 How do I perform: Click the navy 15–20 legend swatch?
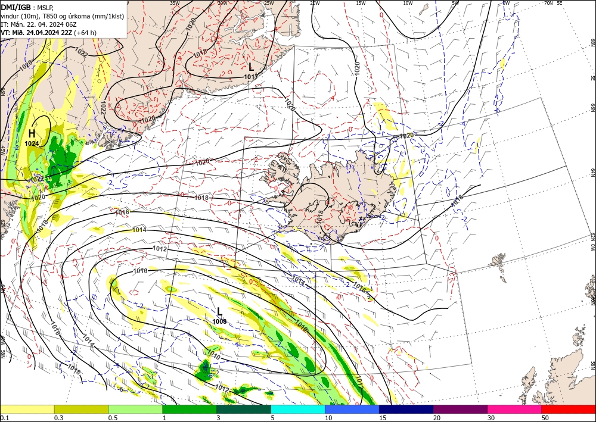coord(406,409)
